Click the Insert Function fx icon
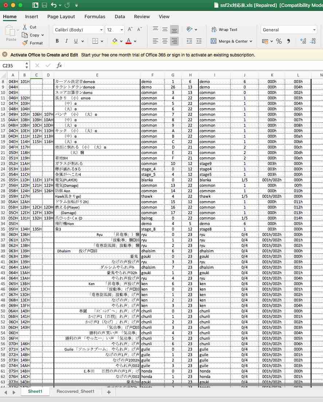 tap(59, 66)
